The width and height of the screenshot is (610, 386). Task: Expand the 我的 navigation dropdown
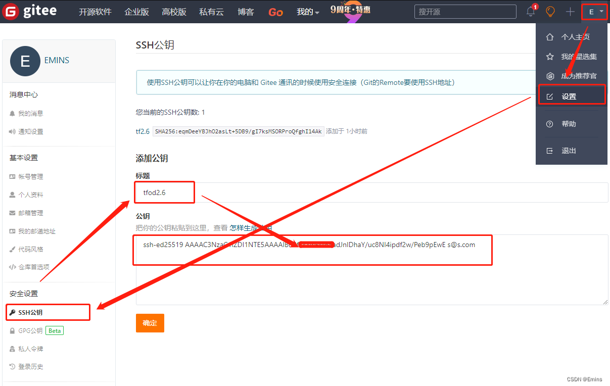point(308,12)
